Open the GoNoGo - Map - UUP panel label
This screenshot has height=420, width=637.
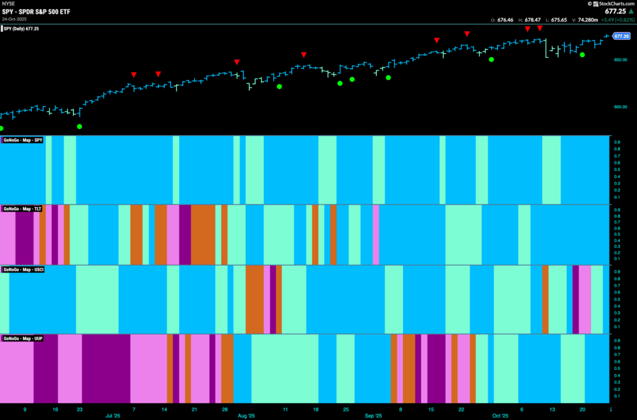pos(23,339)
